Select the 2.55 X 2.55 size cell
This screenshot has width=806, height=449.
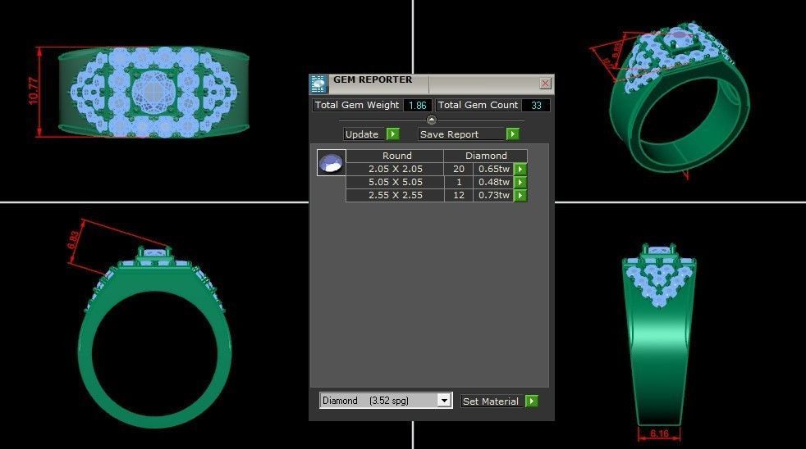click(395, 196)
